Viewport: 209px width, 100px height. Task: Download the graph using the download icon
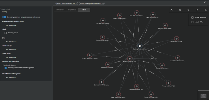(x=197, y=10)
